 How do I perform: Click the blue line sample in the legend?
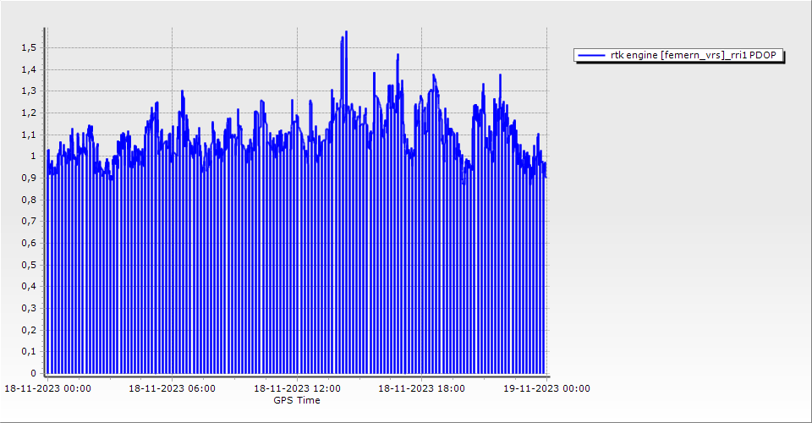click(592, 55)
